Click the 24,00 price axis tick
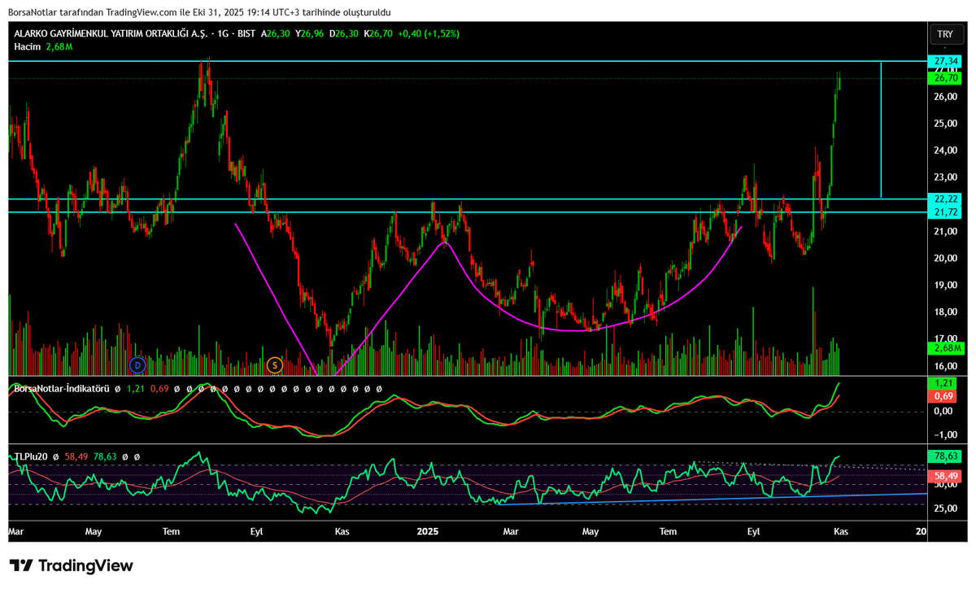Image resolution: width=976 pixels, height=589 pixels. coord(945,151)
